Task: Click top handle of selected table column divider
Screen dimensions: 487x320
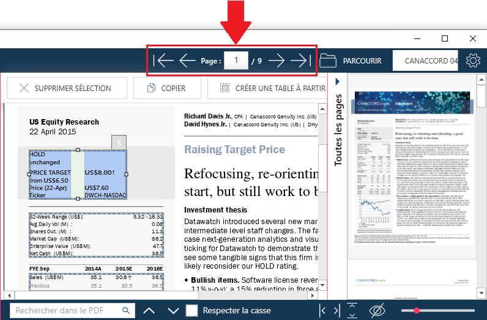Action: point(78,150)
